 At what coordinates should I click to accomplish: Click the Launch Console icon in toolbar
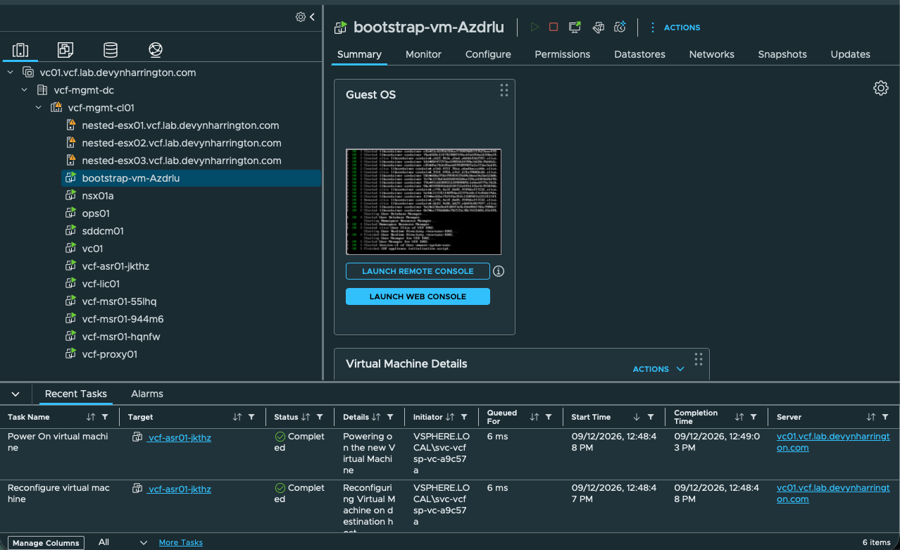575,27
